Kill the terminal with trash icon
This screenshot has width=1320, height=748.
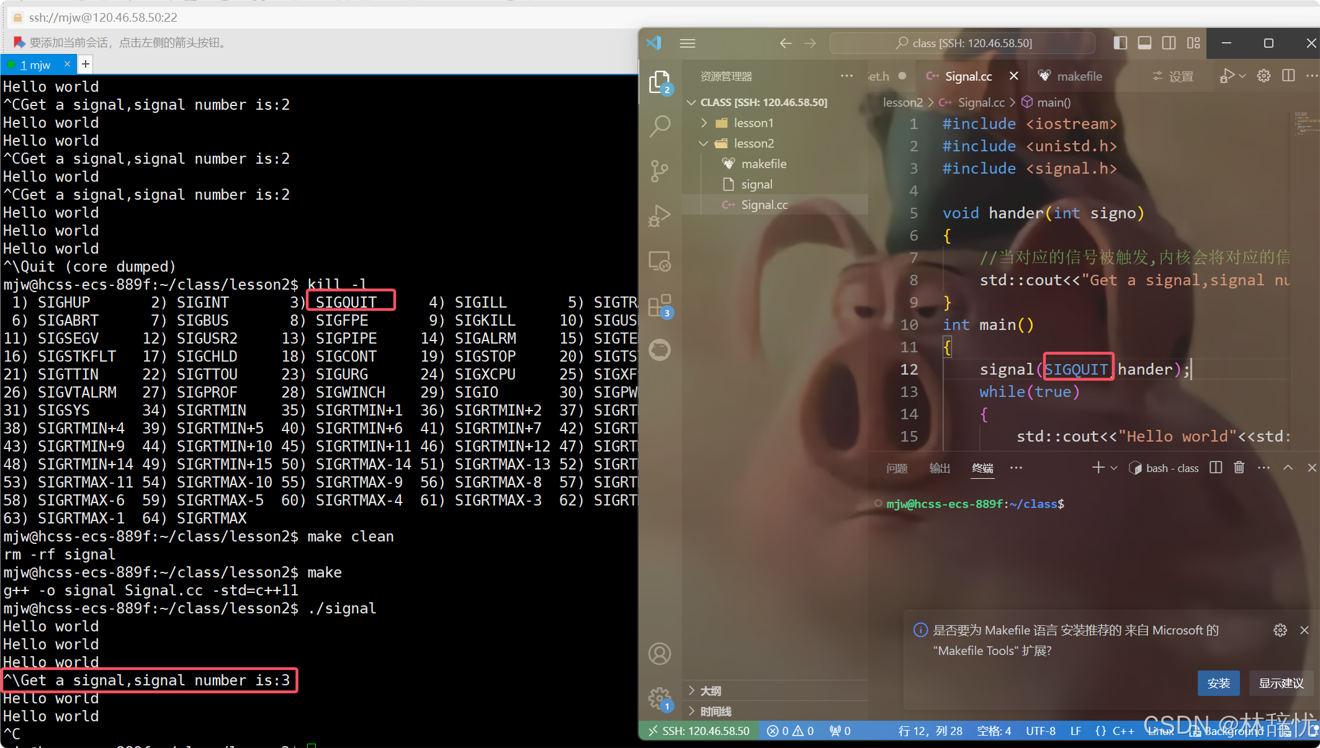(x=1239, y=468)
